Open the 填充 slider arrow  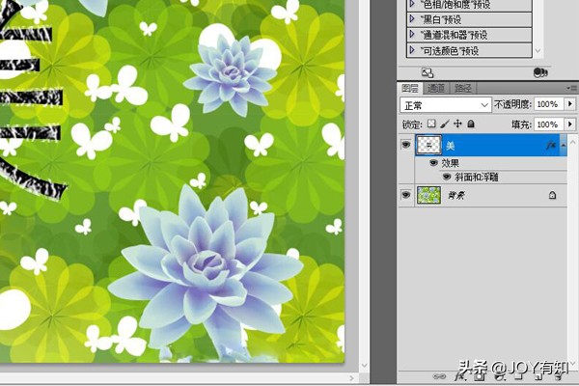[570, 124]
